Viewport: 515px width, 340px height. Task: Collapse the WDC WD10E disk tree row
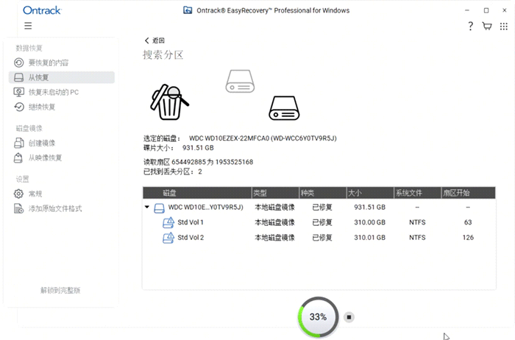pos(147,207)
